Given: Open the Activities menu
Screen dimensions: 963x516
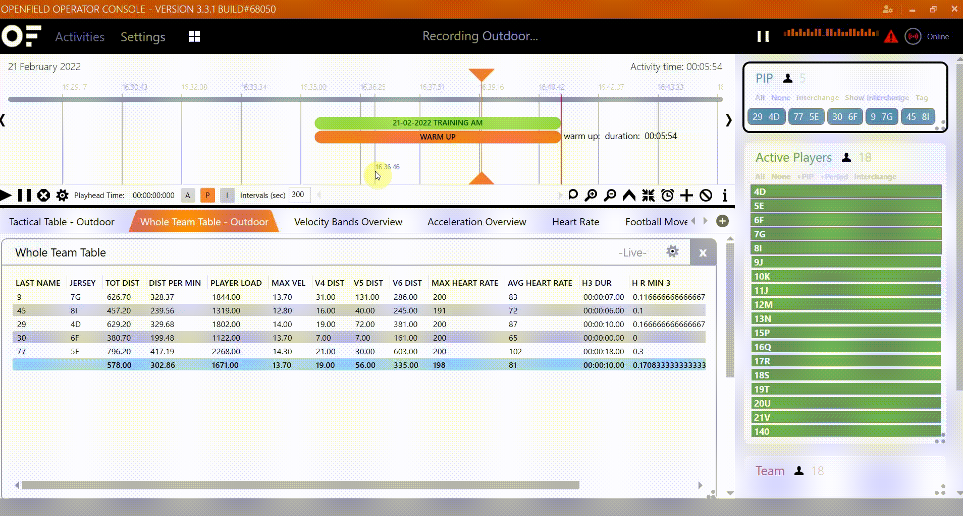Looking at the screenshot, I should pos(80,37).
